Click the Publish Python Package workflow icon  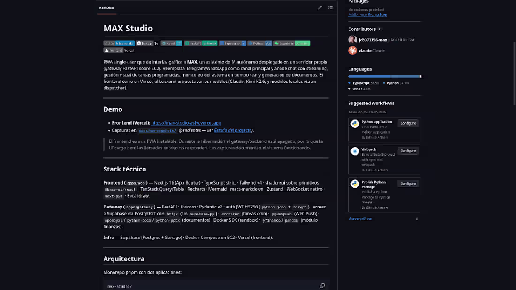point(355,184)
